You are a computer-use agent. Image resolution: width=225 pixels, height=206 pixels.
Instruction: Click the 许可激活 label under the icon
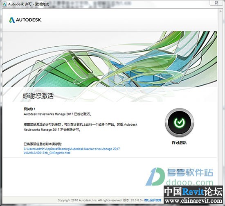click(x=179, y=143)
